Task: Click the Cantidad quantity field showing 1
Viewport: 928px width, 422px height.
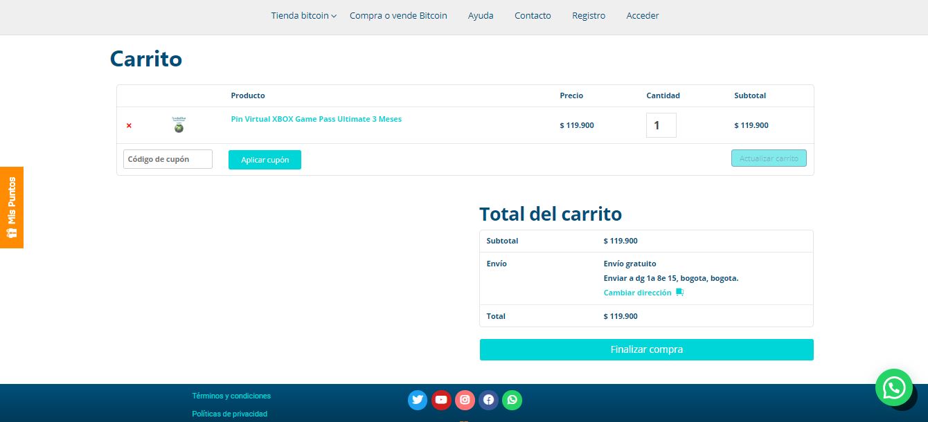Action: (x=661, y=125)
